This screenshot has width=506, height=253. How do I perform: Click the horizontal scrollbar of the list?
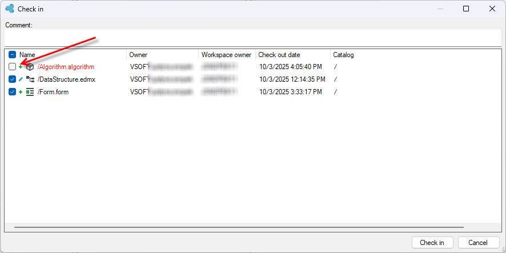(239, 227)
